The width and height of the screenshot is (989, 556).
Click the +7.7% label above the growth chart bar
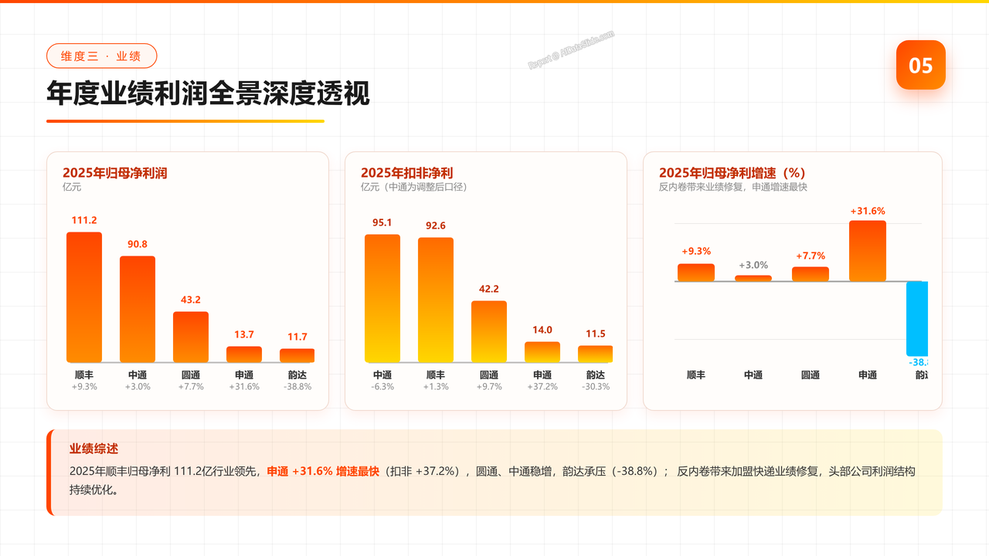point(811,256)
